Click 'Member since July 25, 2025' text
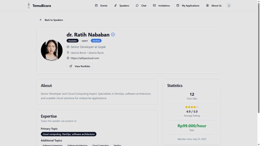 192,139
